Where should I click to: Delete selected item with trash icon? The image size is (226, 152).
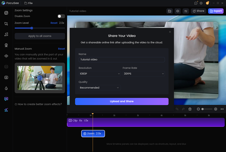click(190, 109)
